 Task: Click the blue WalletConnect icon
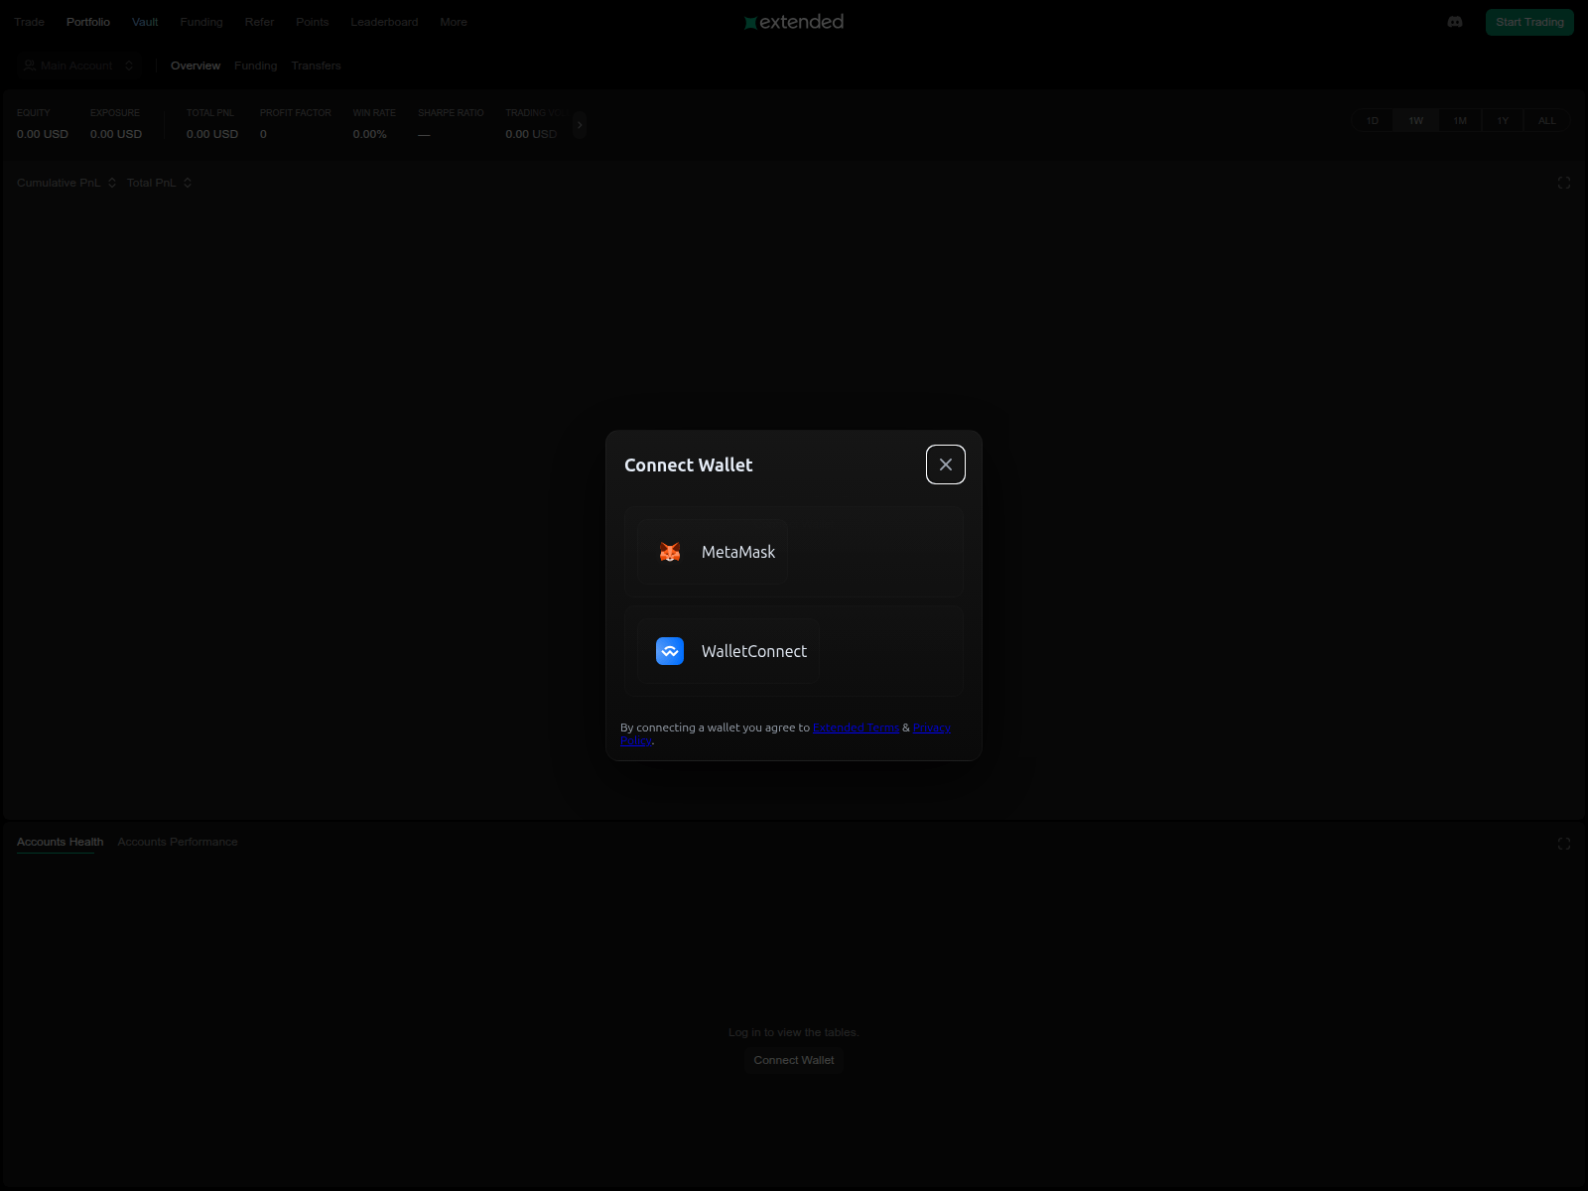click(670, 651)
